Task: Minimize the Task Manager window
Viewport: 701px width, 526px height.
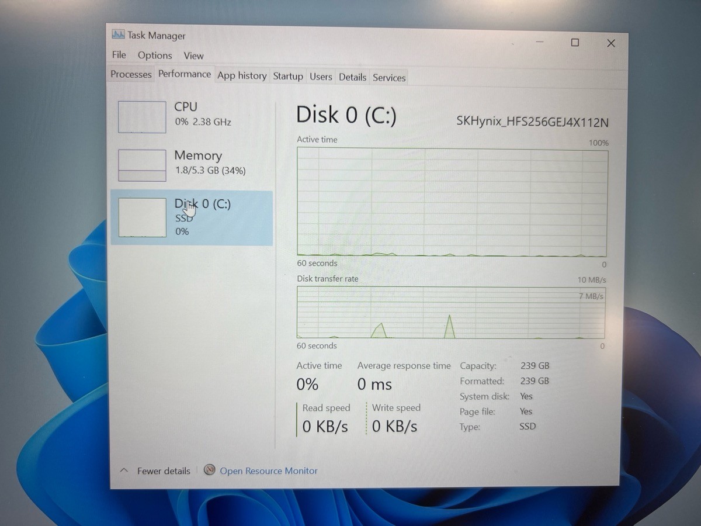Action: click(539, 41)
